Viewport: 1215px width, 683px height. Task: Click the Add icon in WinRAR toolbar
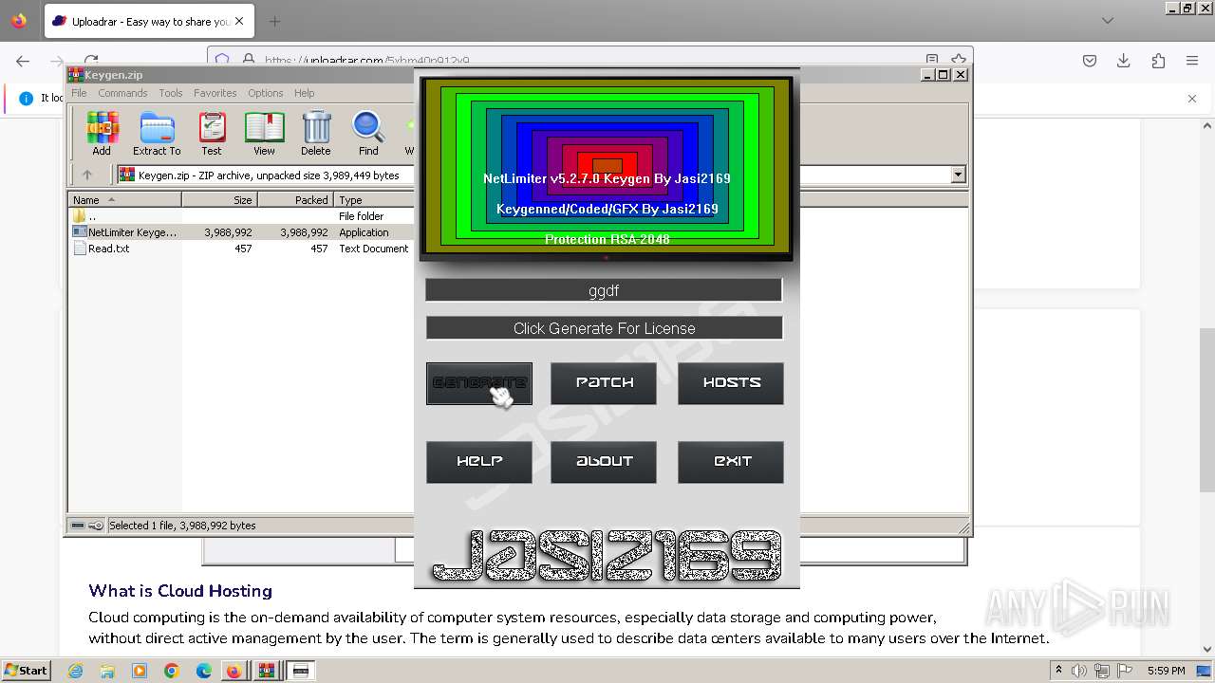pos(102,134)
